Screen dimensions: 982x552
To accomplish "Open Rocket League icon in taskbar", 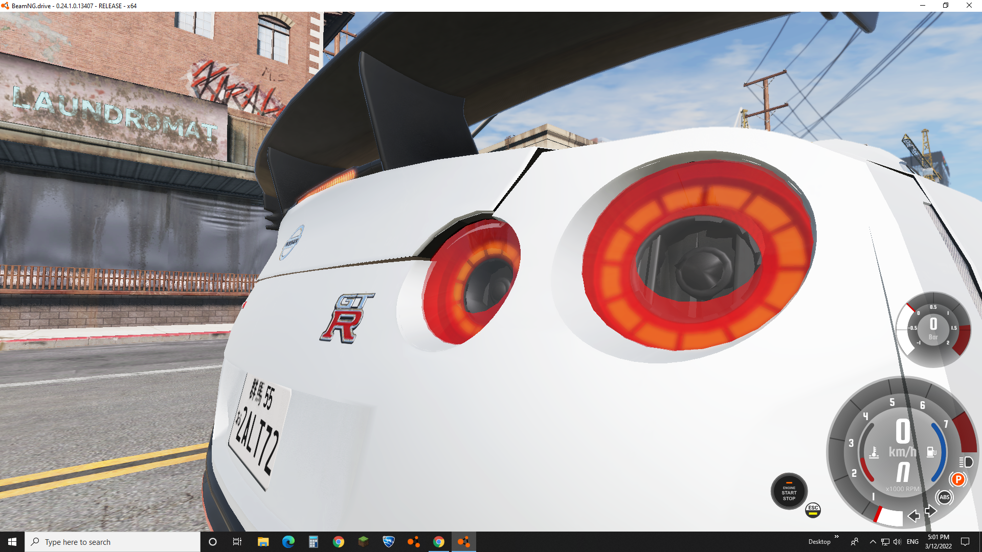I will (x=388, y=542).
